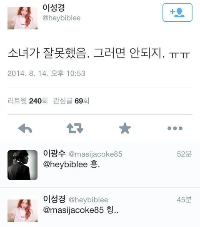200x227 pixels.
Task: Click the 45분 reply timestamp
Action: 185,199
